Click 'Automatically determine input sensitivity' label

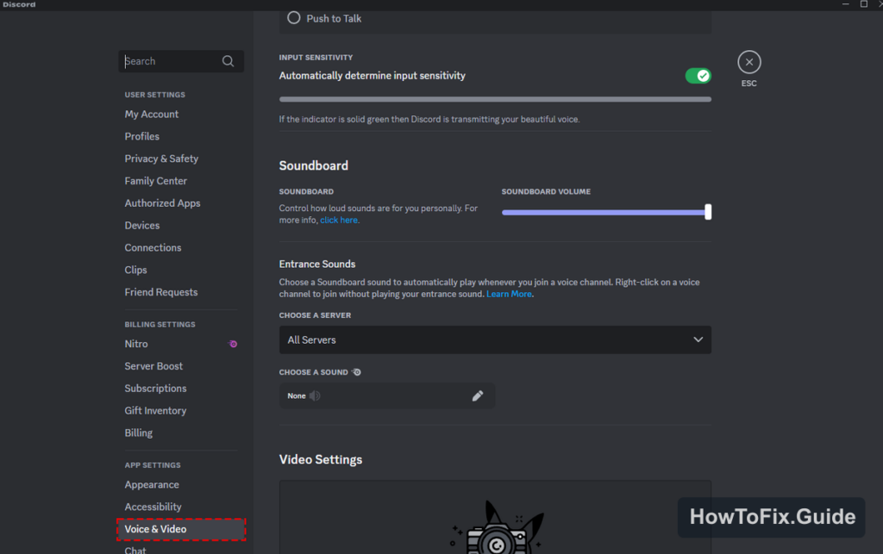(373, 75)
